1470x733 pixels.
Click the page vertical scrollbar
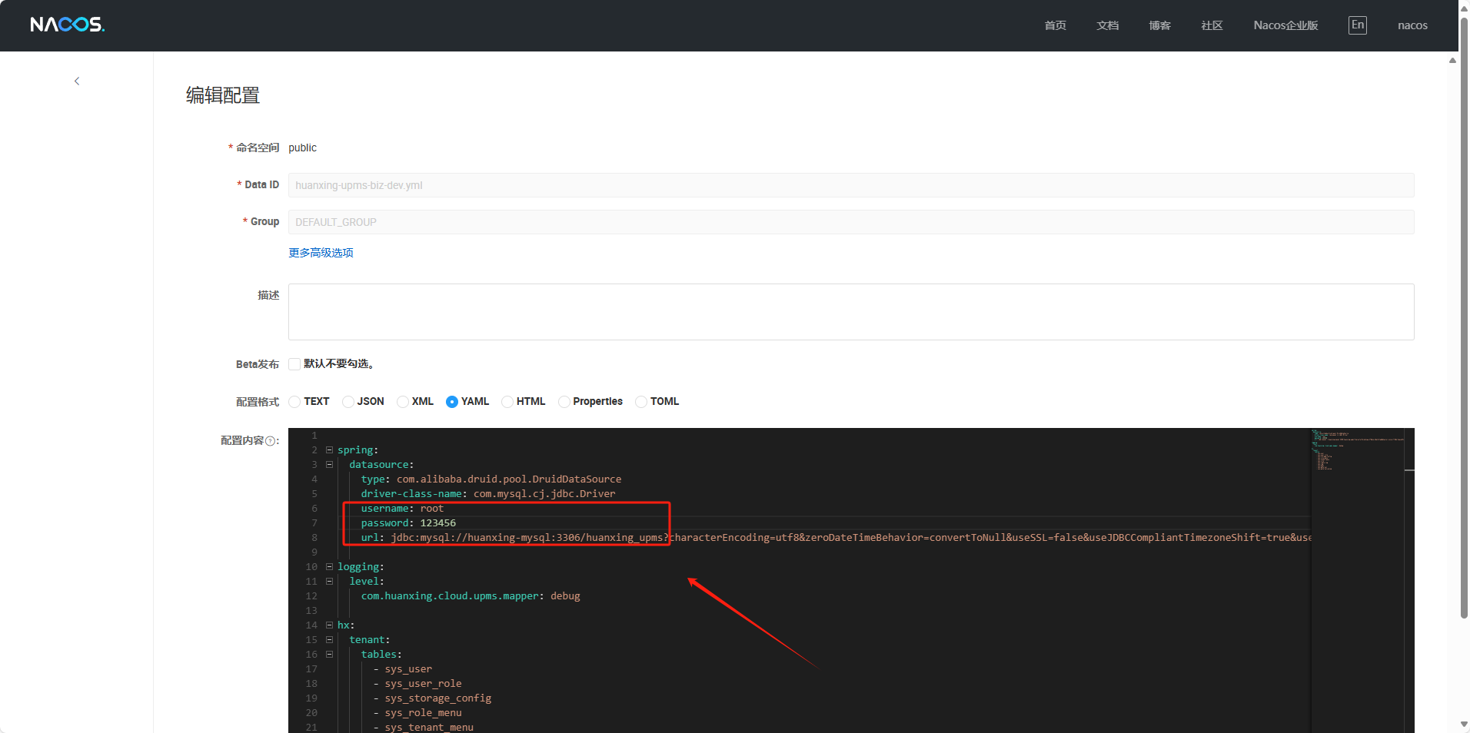1463,307
